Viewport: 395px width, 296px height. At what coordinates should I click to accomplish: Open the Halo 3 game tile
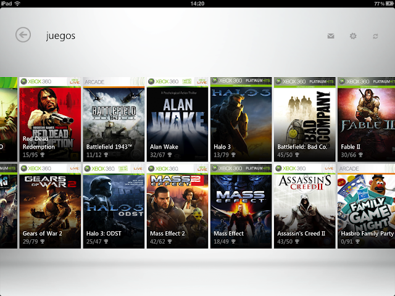(241, 119)
